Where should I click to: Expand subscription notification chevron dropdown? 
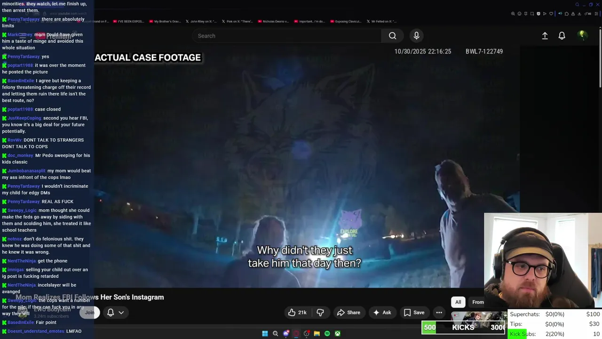(x=121, y=312)
